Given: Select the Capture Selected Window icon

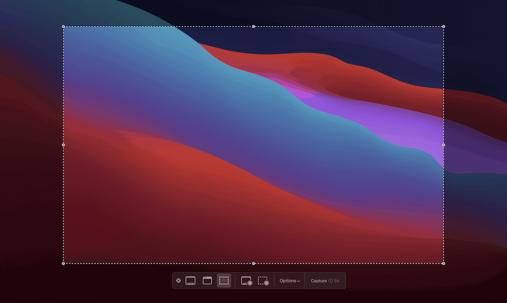Looking at the screenshot, I should click(x=207, y=280).
